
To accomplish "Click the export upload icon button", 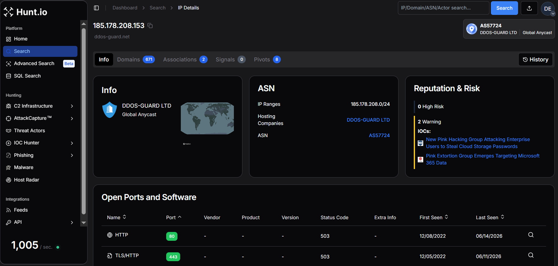I will click(529, 8).
